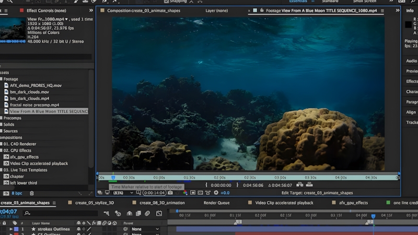Switch to the create_05_stylize_3D timeline tab
The image size is (418, 235).
(96, 203)
